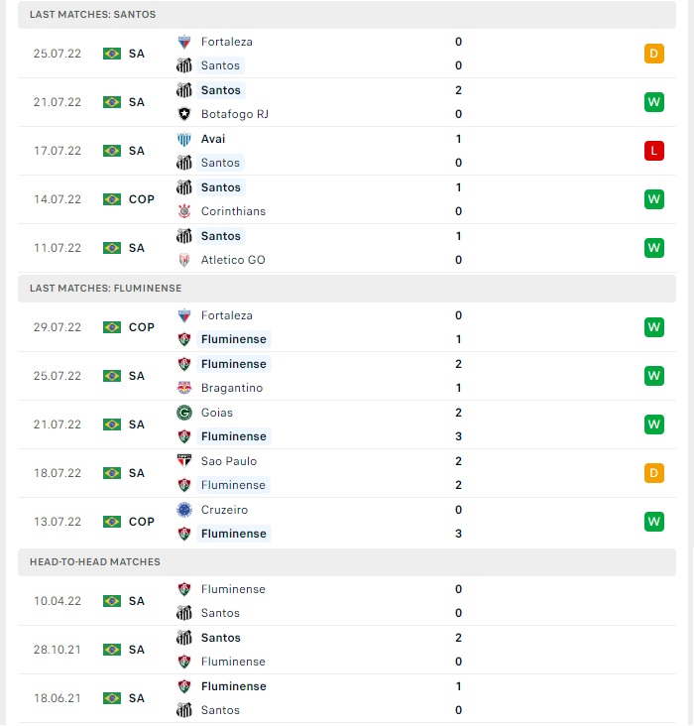Click the Avai team crest icon
This screenshot has height=726, width=694.
pyautogui.click(x=184, y=139)
